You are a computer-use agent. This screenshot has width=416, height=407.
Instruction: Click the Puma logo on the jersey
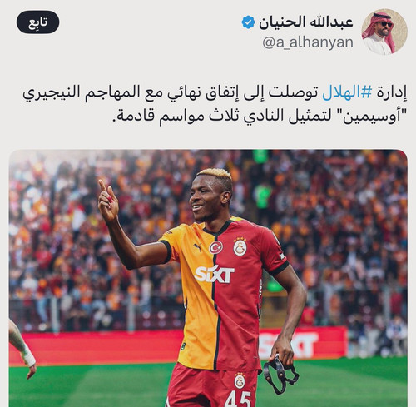tap(197, 246)
